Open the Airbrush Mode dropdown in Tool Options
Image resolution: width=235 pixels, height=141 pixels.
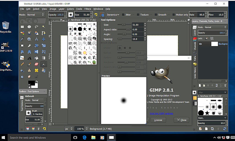click(x=38, y=100)
